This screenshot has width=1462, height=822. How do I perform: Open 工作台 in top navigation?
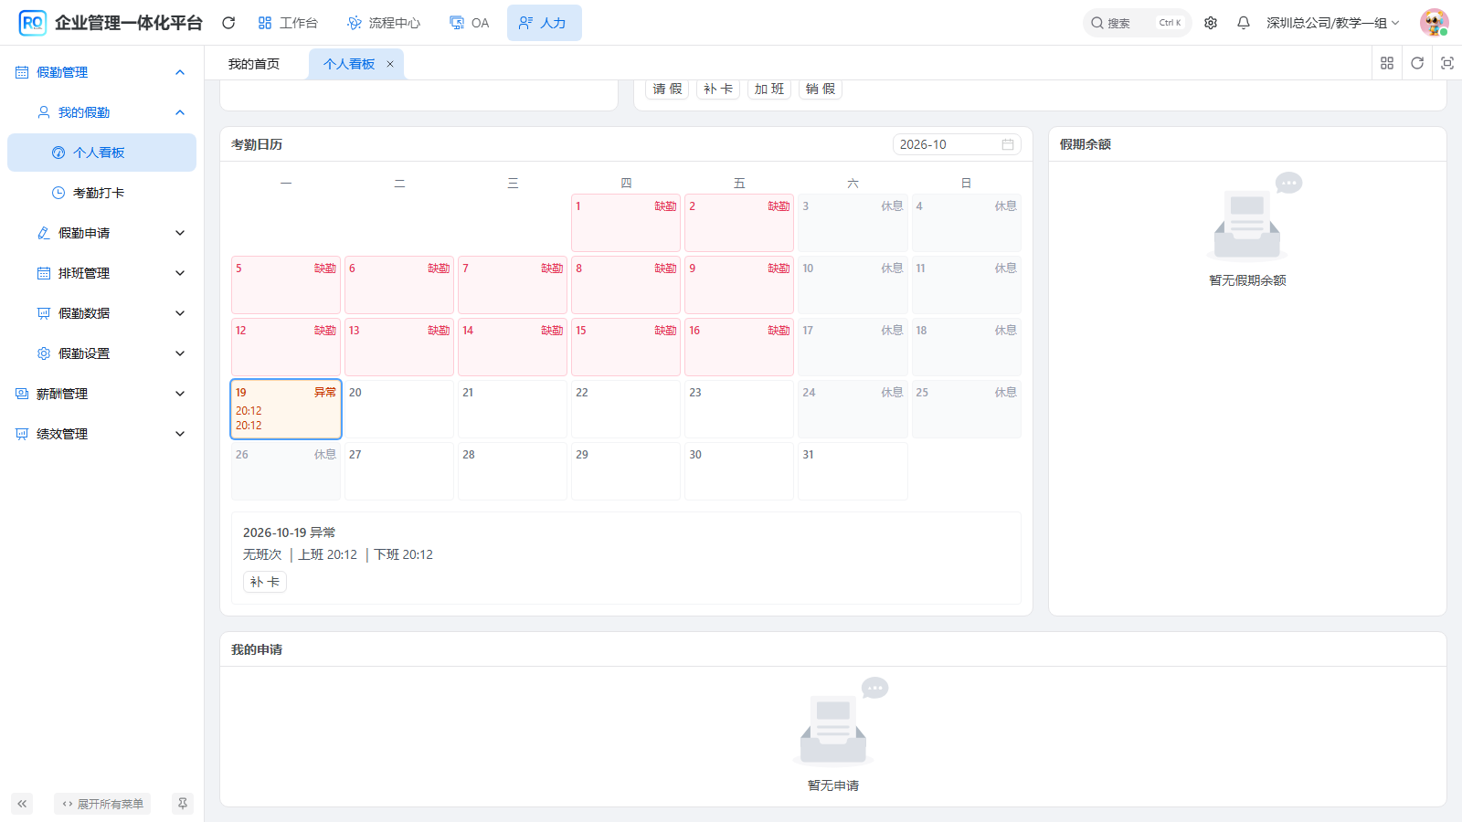(288, 23)
